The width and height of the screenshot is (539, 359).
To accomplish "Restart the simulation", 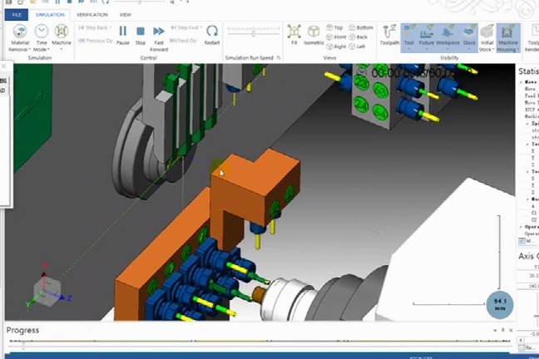I will click(212, 36).
